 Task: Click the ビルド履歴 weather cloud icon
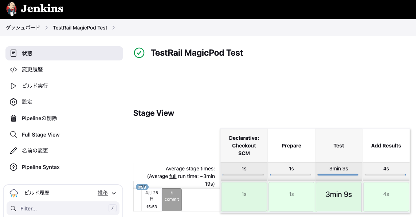14,193
